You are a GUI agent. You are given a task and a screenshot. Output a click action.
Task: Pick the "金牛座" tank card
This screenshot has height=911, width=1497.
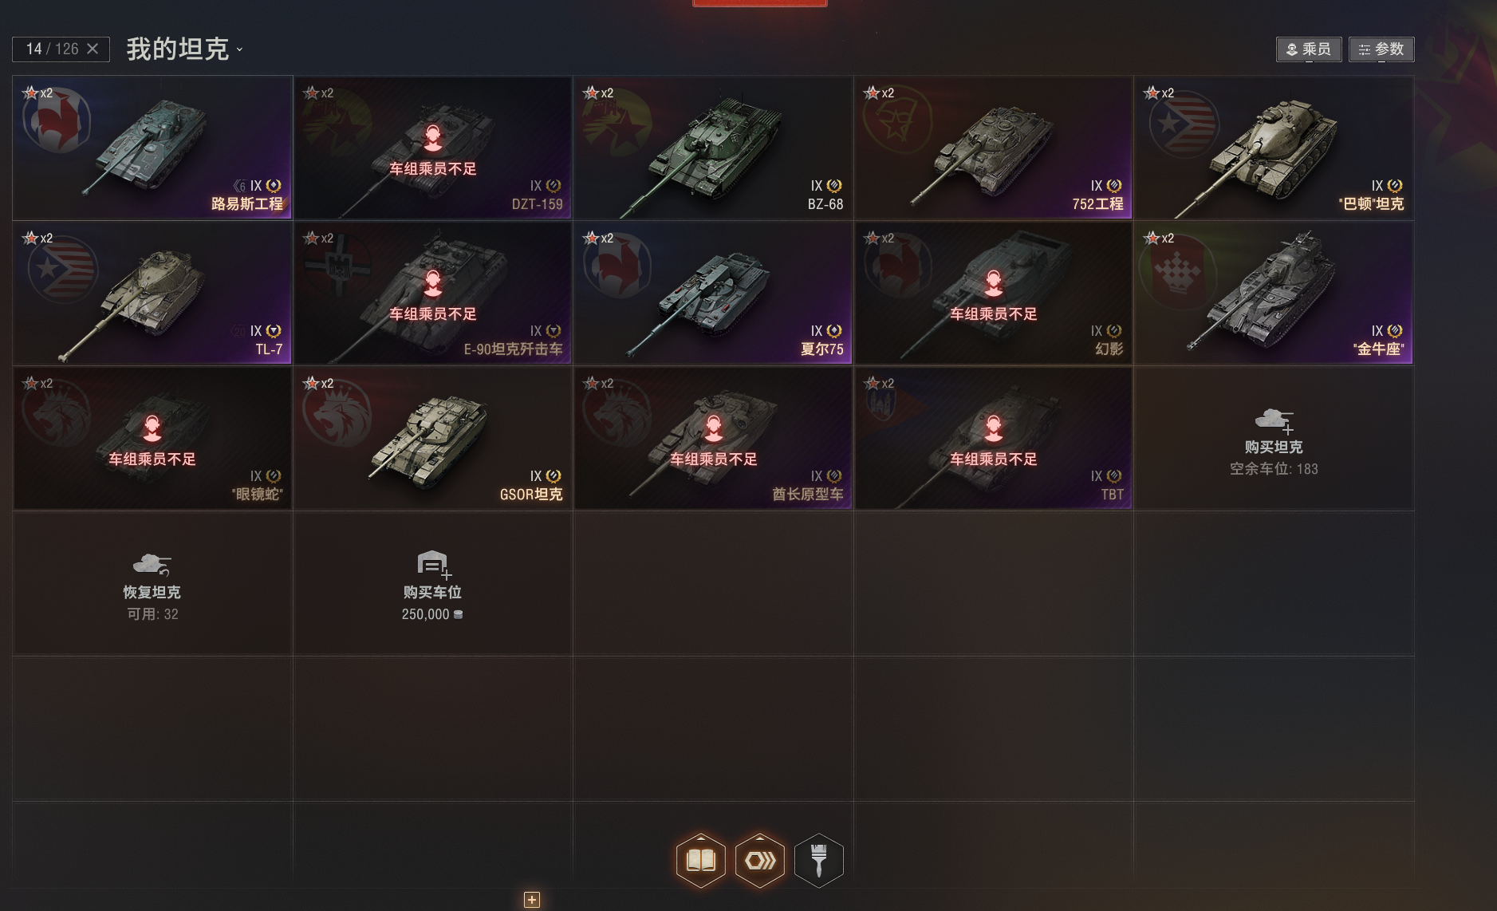(x=1274, y=293)
